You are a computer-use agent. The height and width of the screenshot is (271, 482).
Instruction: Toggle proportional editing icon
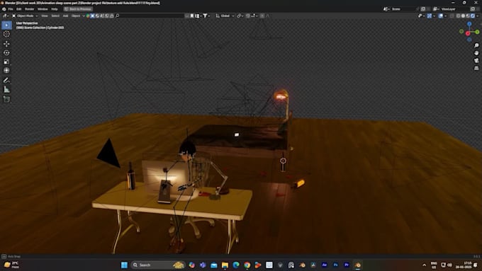pyautogui.click(x=262, y=16)
